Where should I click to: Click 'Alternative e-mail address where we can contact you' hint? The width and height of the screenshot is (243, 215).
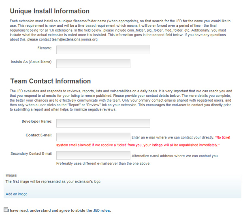click(175, 156)
